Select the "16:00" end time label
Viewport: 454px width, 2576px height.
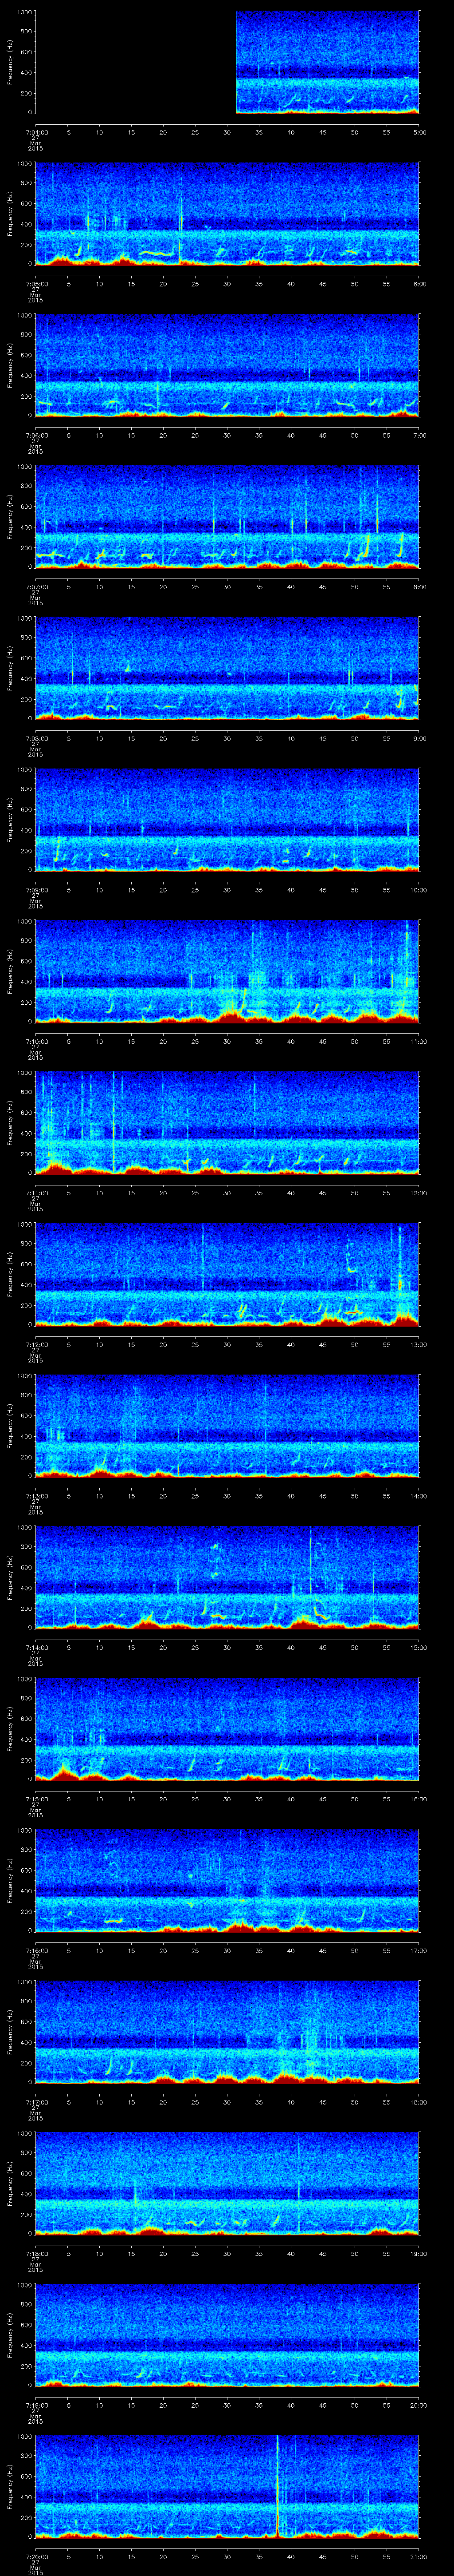coord(419,1799)
